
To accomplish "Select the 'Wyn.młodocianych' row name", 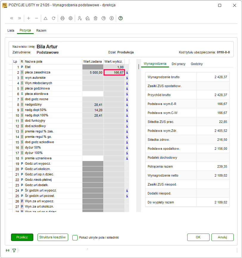I will [38, 83].
